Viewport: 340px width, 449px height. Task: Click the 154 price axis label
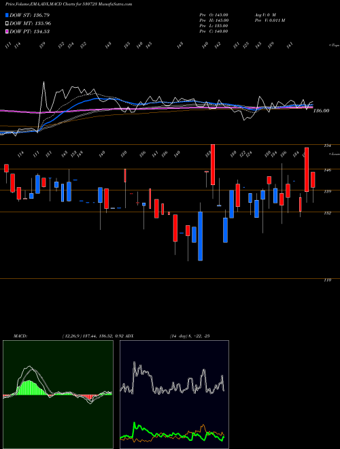pos(327,146)
